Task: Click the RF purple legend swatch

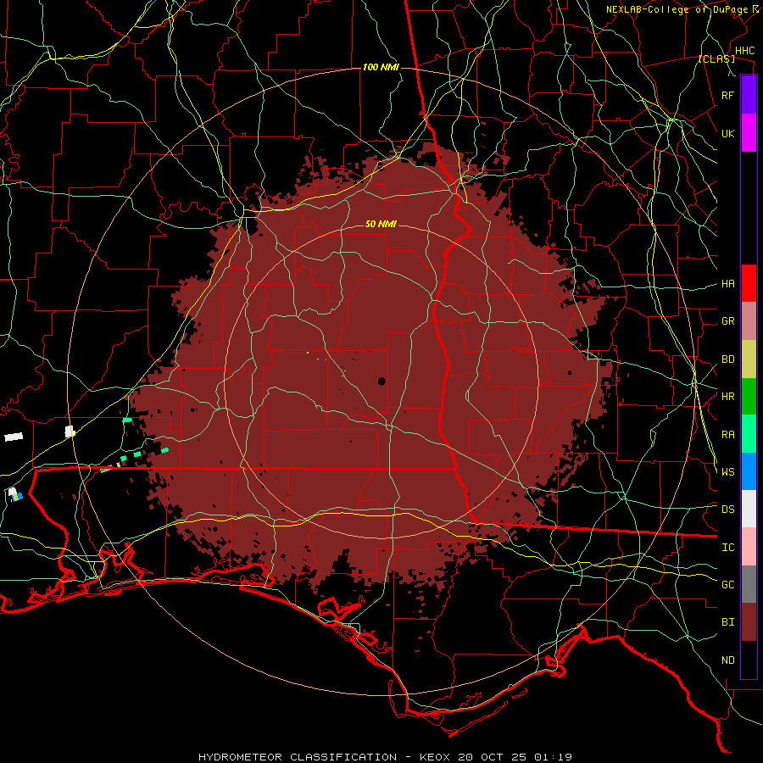Action: pos(749,95)
